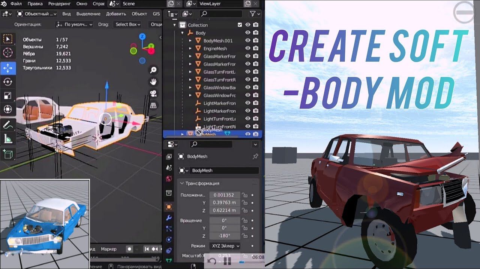Viewport: 480px width, 269px height.
Task: Open the XYZ Эйлер rotation mode dropdown
Action: (x=225, y=246)
